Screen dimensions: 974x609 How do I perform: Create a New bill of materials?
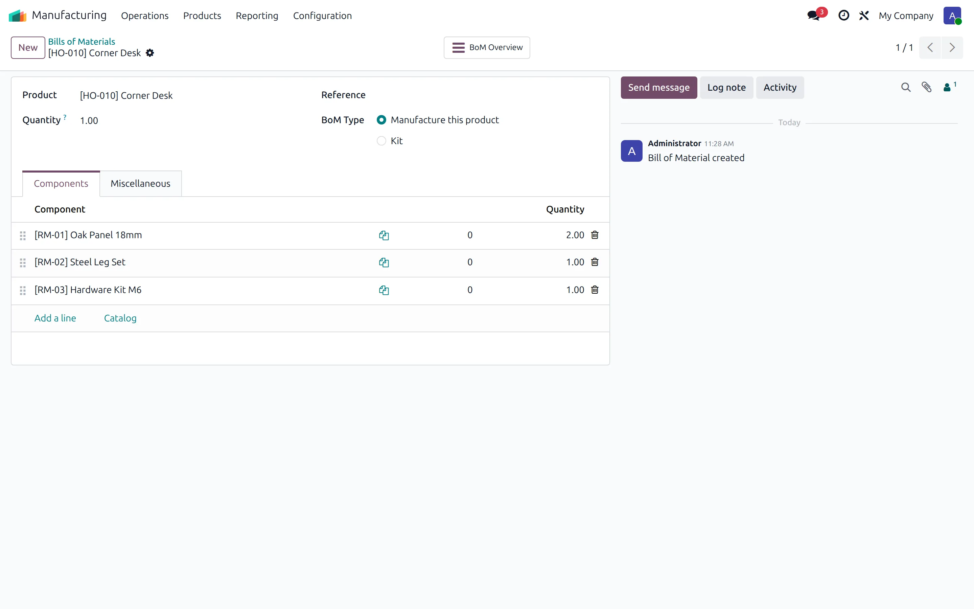(28, 47)
